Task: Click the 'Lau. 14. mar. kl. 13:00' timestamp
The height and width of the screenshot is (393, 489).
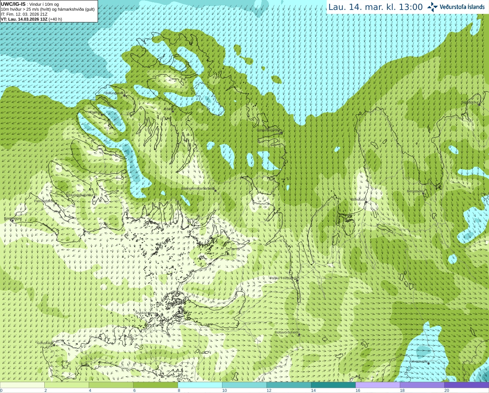Action: click(376, 7)
